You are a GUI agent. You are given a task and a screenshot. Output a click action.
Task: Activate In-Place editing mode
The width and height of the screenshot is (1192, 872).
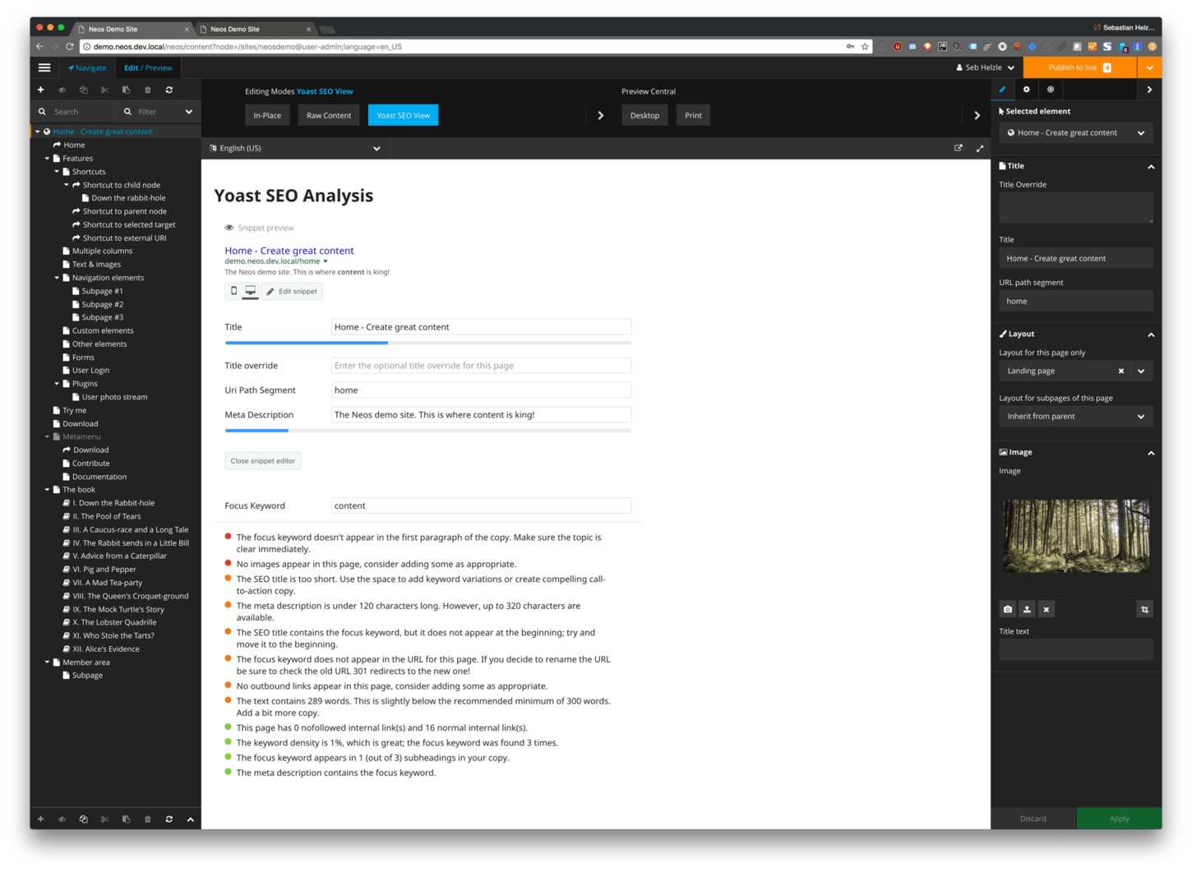[267, 115]
